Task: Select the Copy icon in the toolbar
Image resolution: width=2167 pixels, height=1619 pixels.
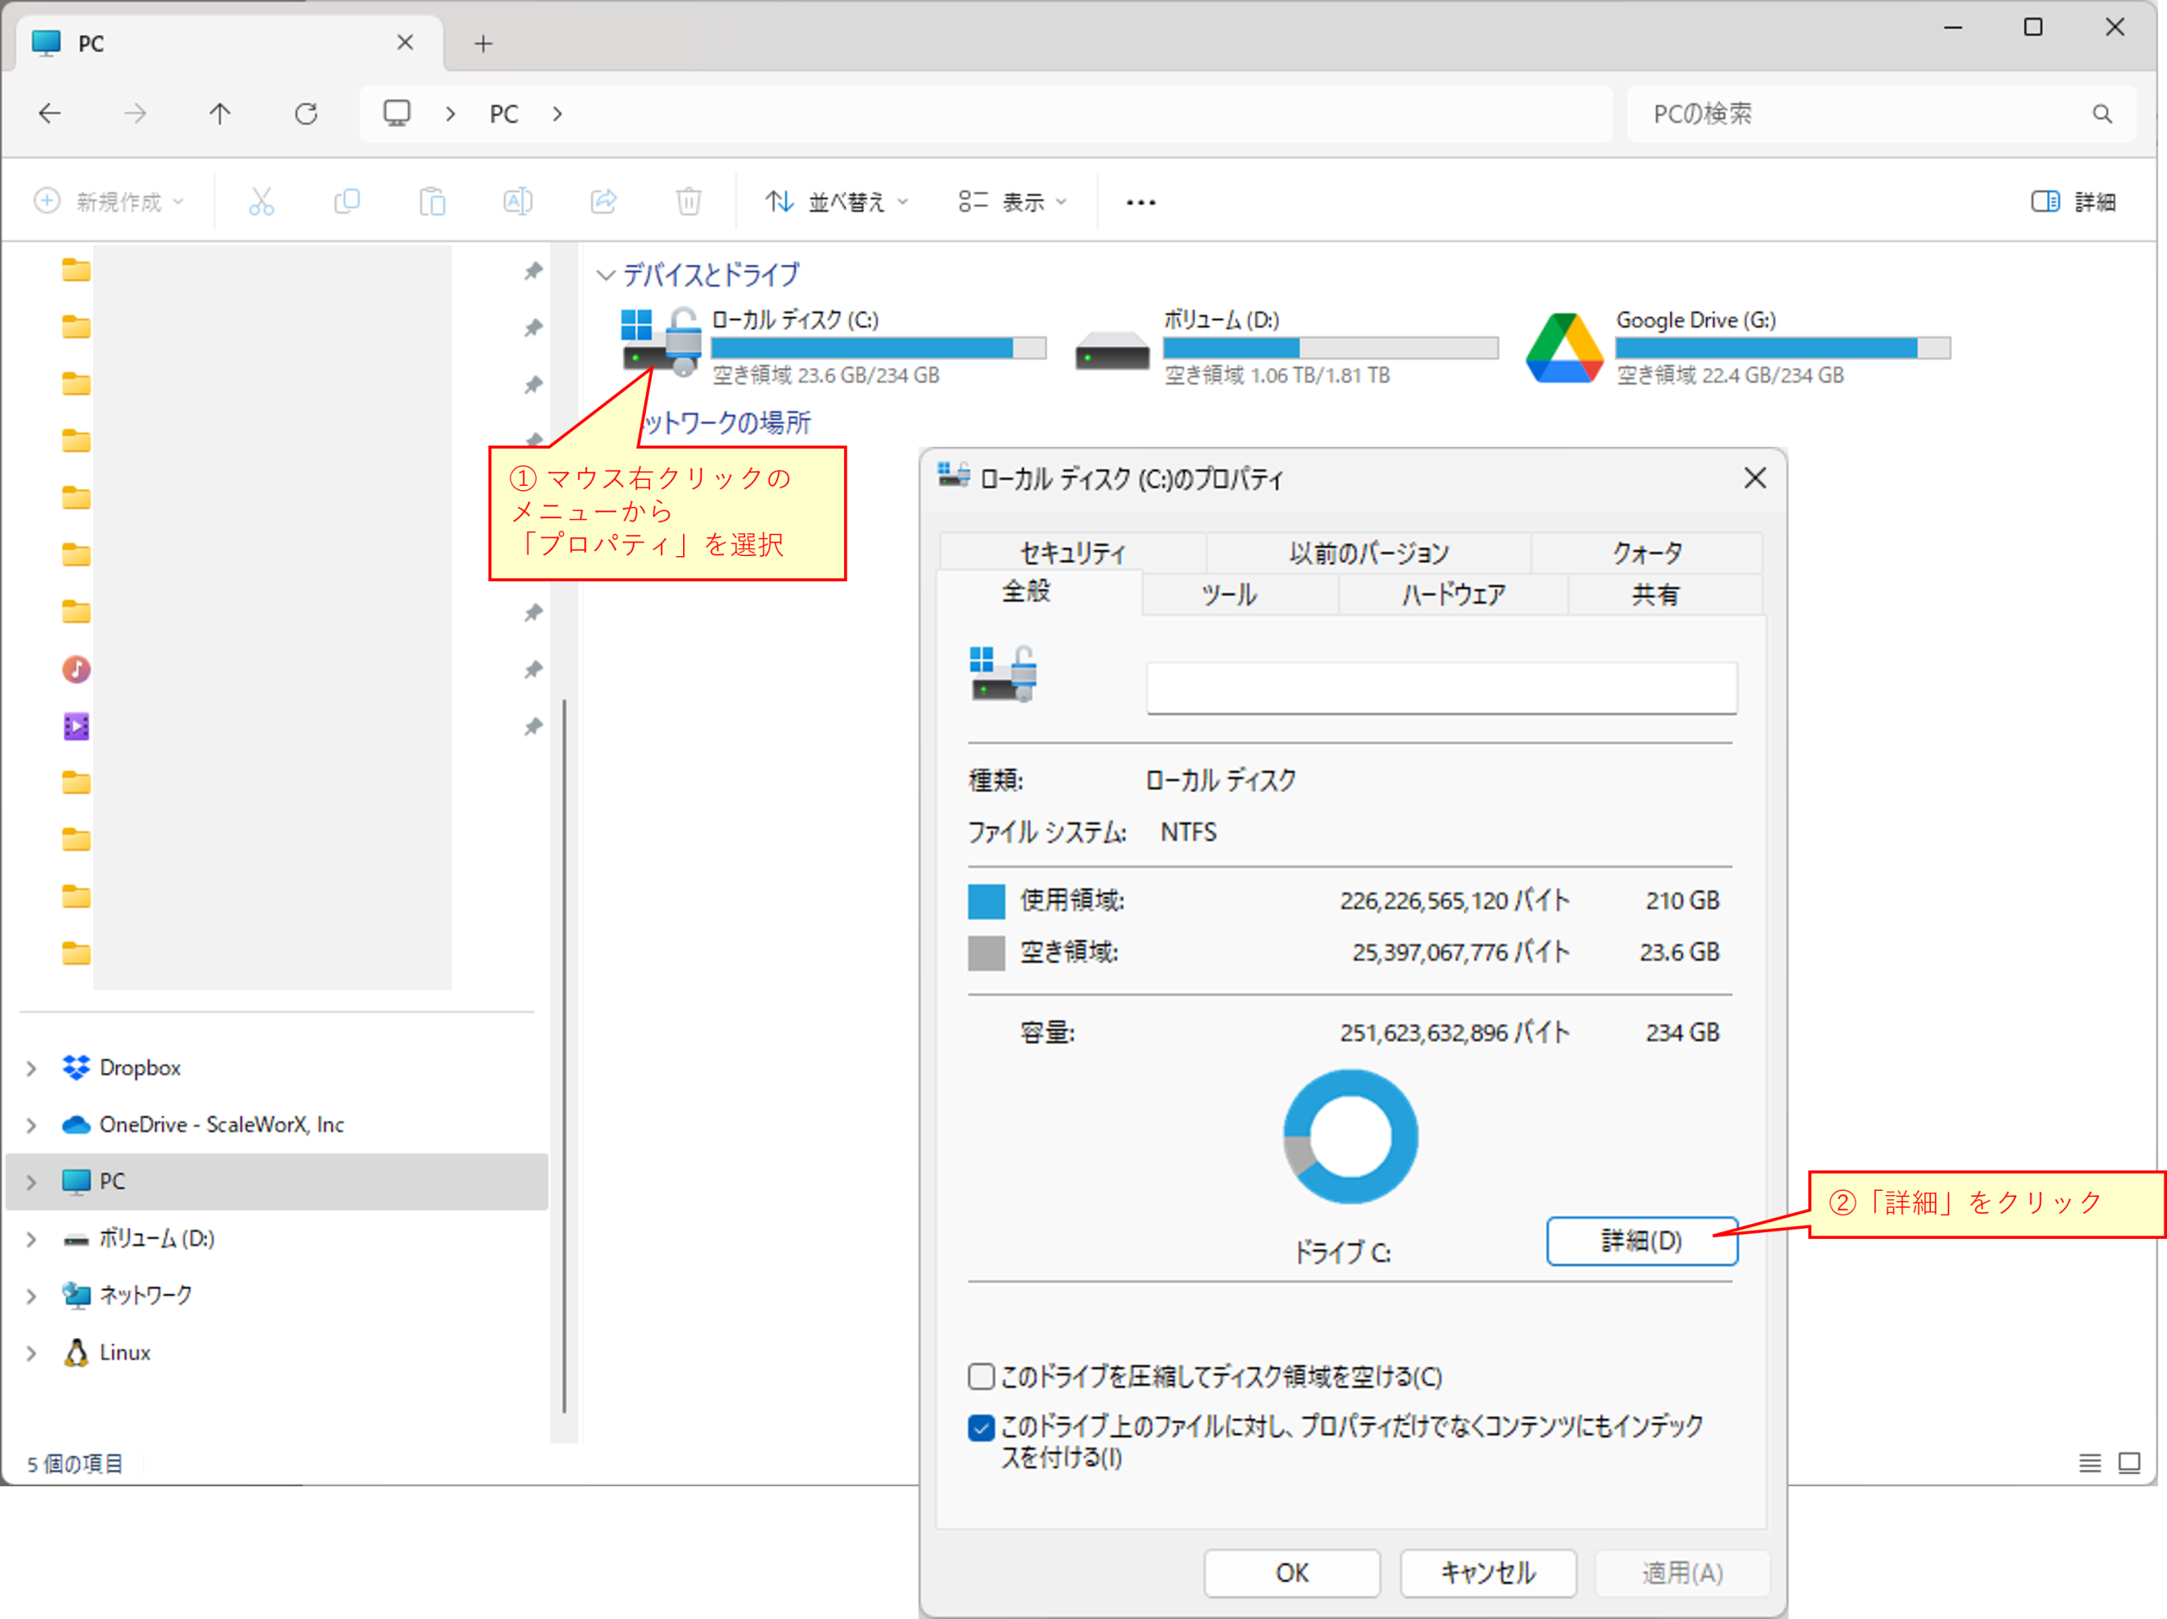Action: coord(347,201)
